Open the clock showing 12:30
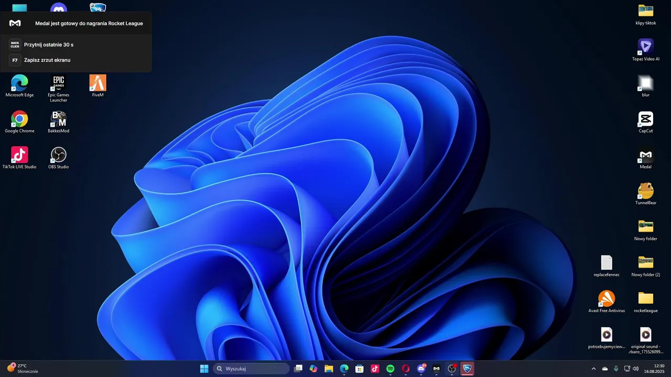This screenshot has height=377, width=671. coord(654,369)
